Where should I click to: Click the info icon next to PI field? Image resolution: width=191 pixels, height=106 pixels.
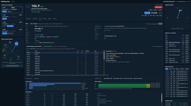pos(27,26)
